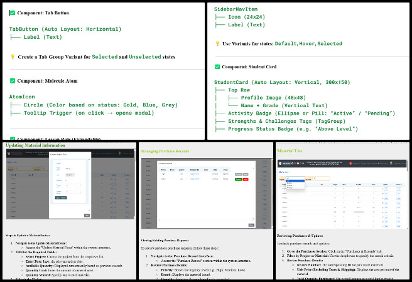Click the dark blue submit button in Update Material Form
Image resolution: width=412 pixels, height=282 pixels.
click(x=61, y=197)
